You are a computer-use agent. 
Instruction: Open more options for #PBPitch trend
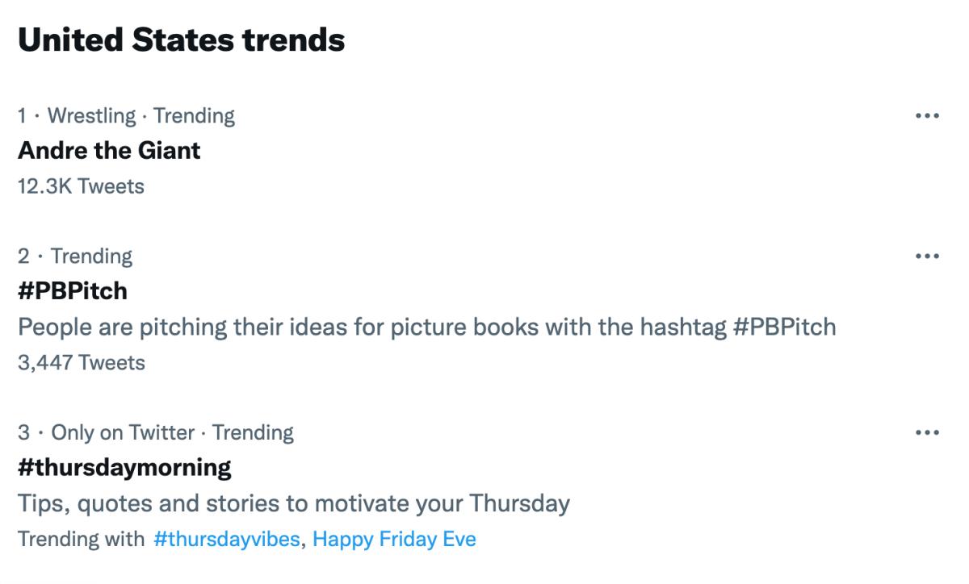tap(927, 257)
